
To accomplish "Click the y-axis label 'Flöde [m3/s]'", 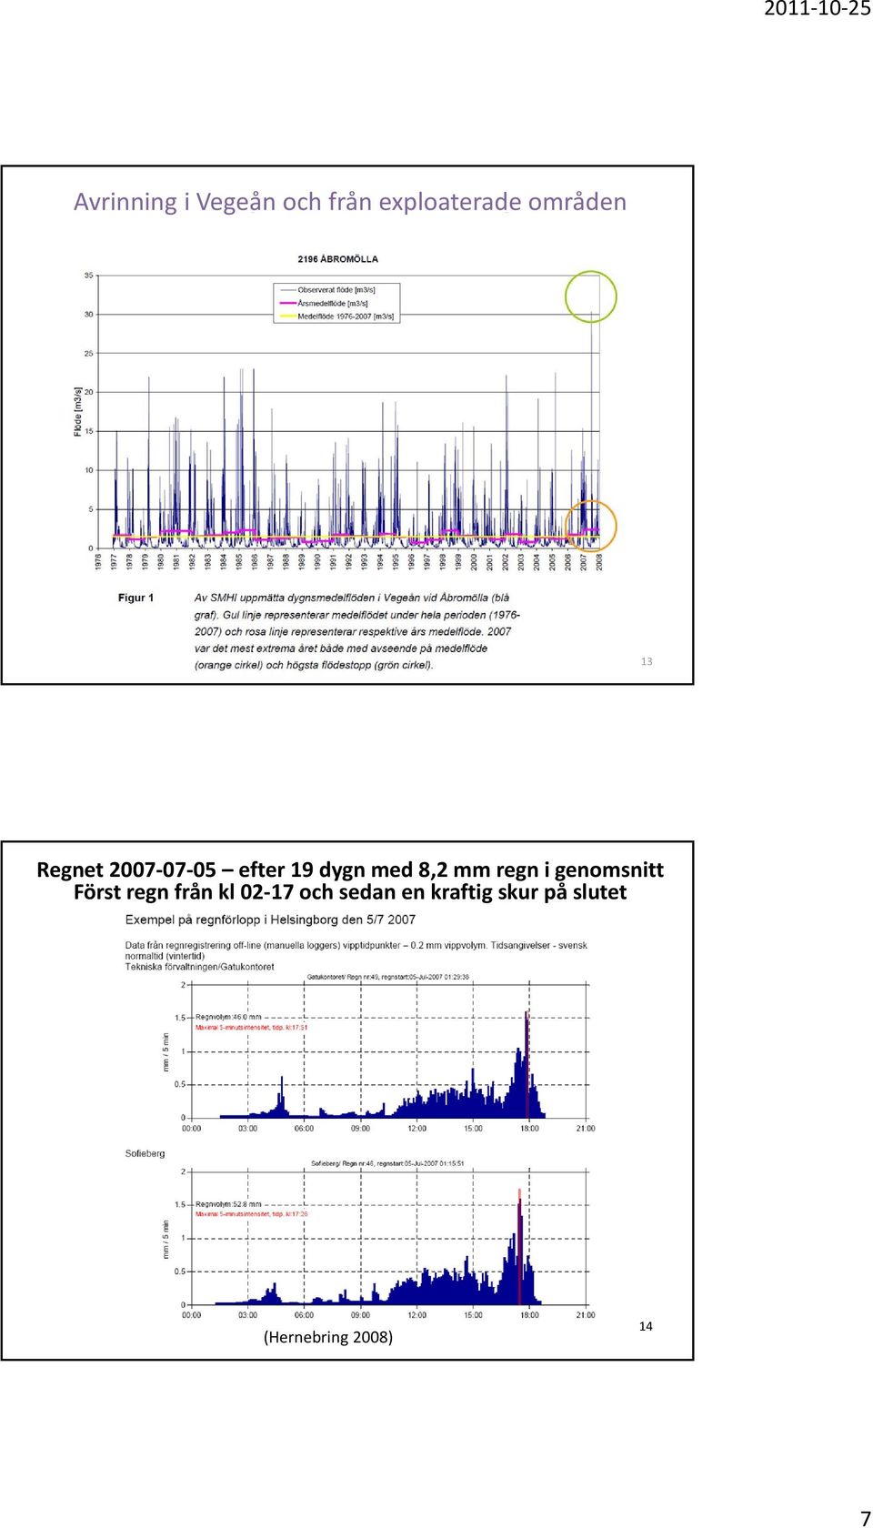I will (x=78, y=411).
